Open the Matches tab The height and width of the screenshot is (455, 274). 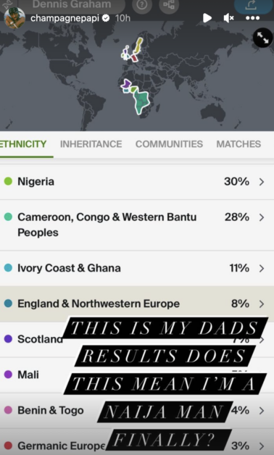[238, 144]
